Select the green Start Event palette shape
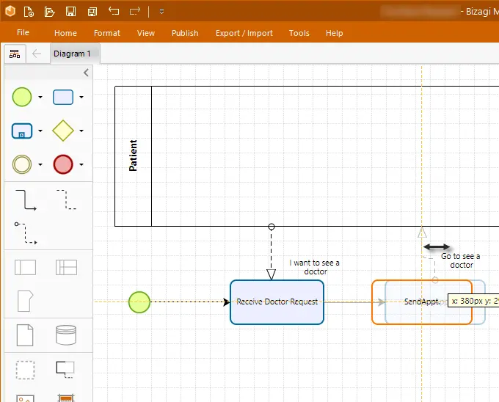Viewport: 499px width, 402px height. point(22,97)
